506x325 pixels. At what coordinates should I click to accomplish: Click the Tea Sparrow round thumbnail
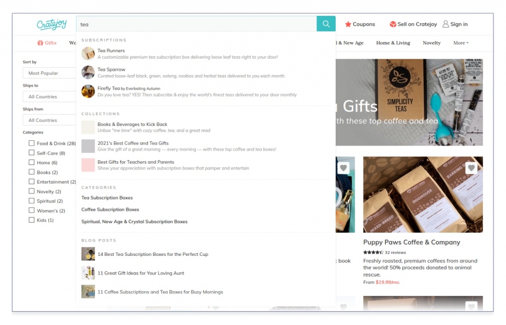(88, 72)
